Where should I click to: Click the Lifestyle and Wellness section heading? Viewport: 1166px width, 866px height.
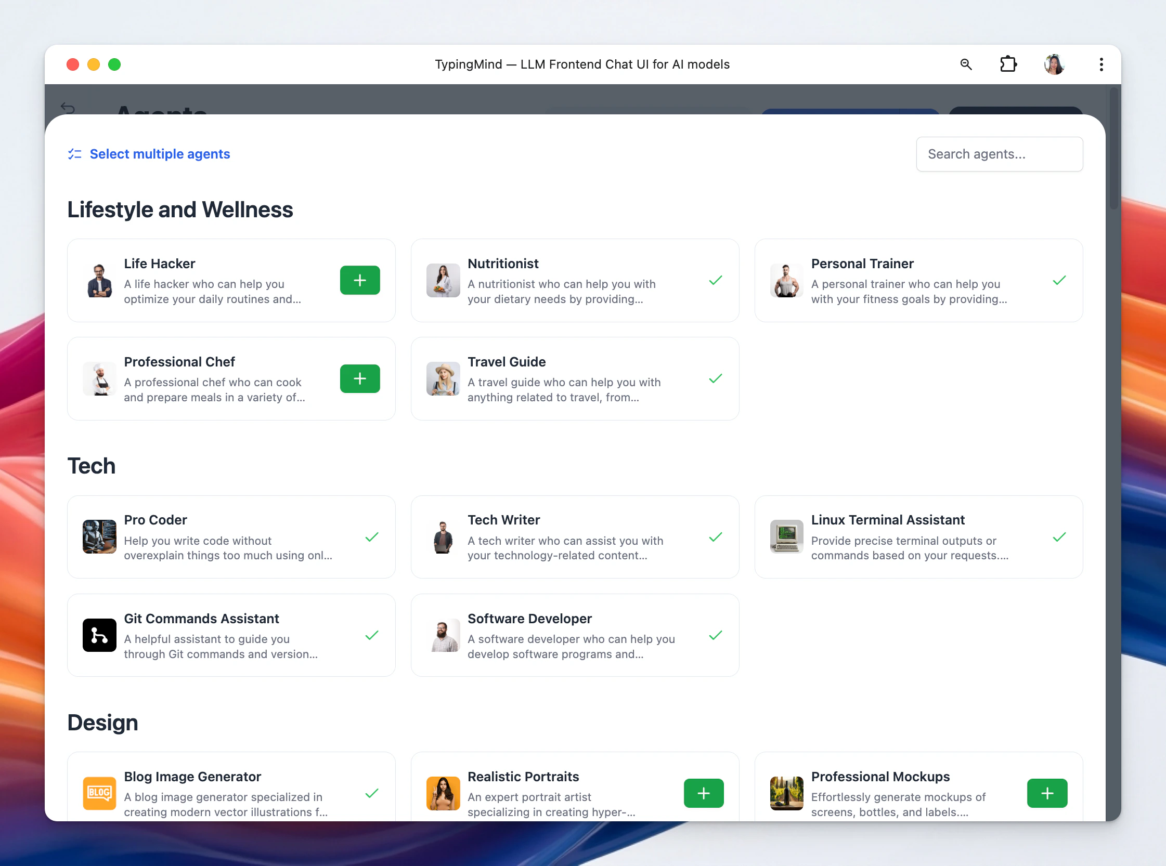click(180, 209)
